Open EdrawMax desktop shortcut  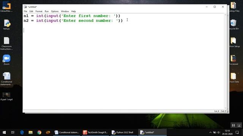click(6, 7)
